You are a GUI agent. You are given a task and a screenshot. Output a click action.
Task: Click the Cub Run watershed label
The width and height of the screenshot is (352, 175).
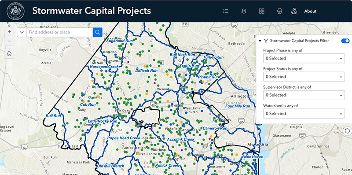coord(88,104)
